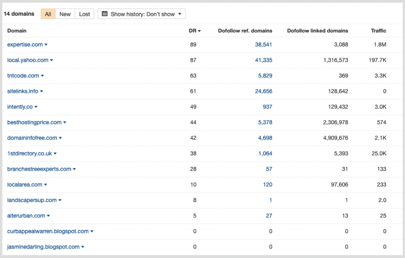Open the sitelinks.info domain link
This screenshot has width=405, height=258.
click(22, 91)
